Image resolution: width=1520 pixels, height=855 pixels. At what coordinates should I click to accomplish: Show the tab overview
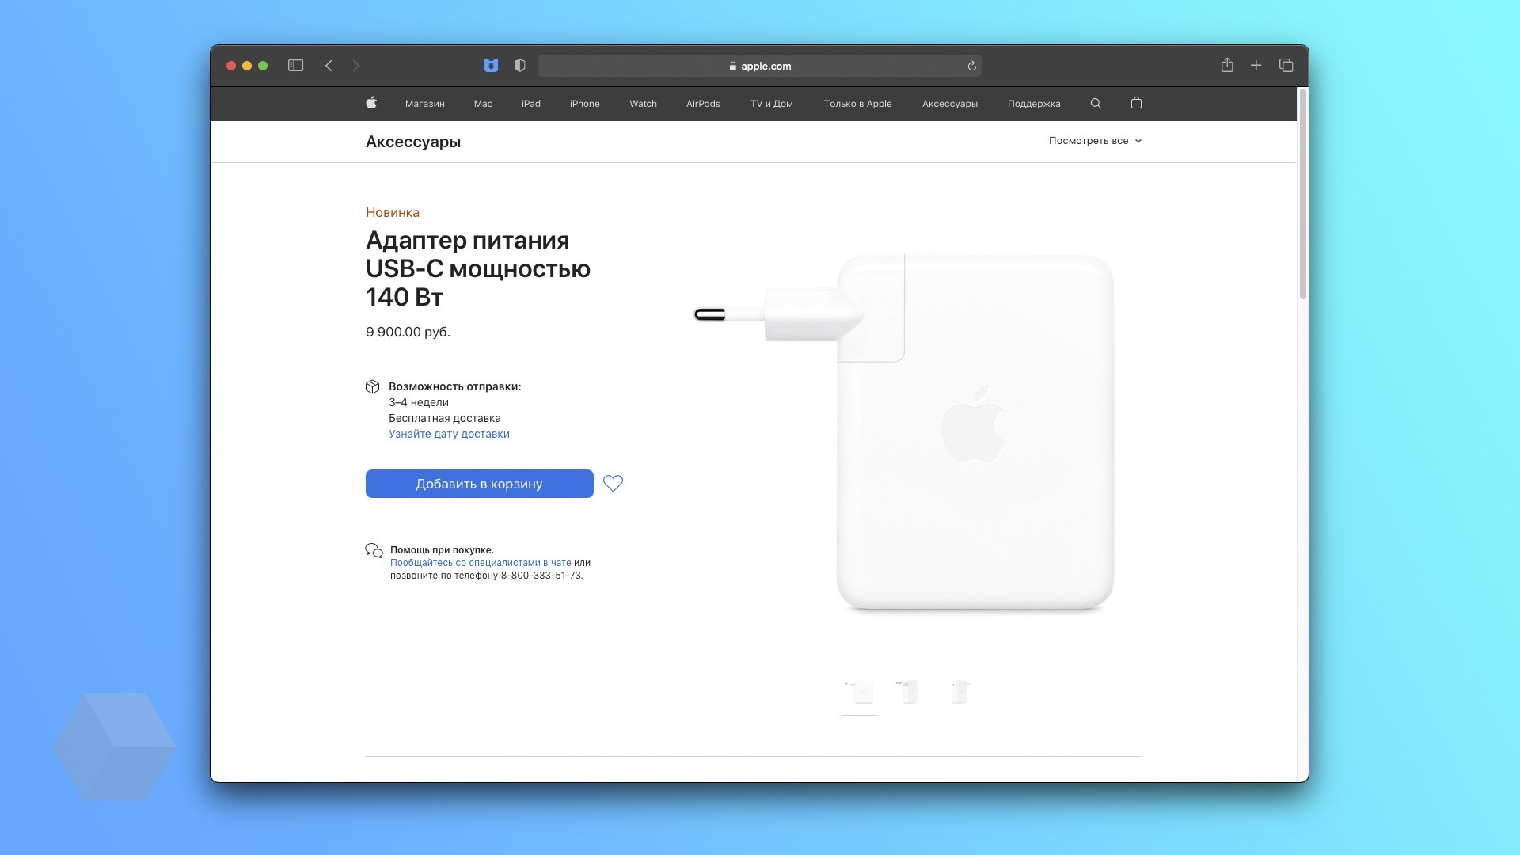[x=1286, y=66]
